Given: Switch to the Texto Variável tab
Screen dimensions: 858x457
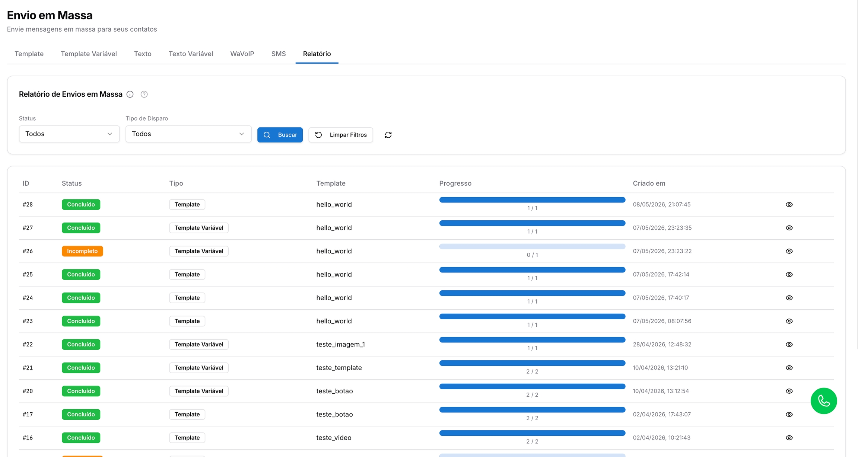Looking at the screenshot, I should tap(191, 54).
